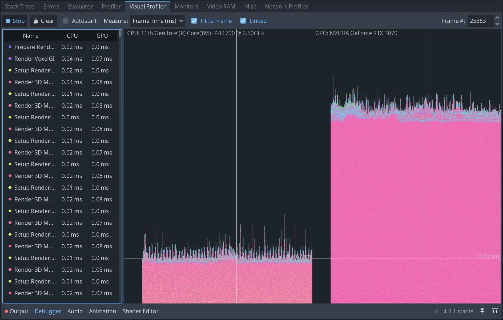Click the pink diamond beside Render 3D Material
This screenshot has height=320, width=503.
click(x=10, y=82)
